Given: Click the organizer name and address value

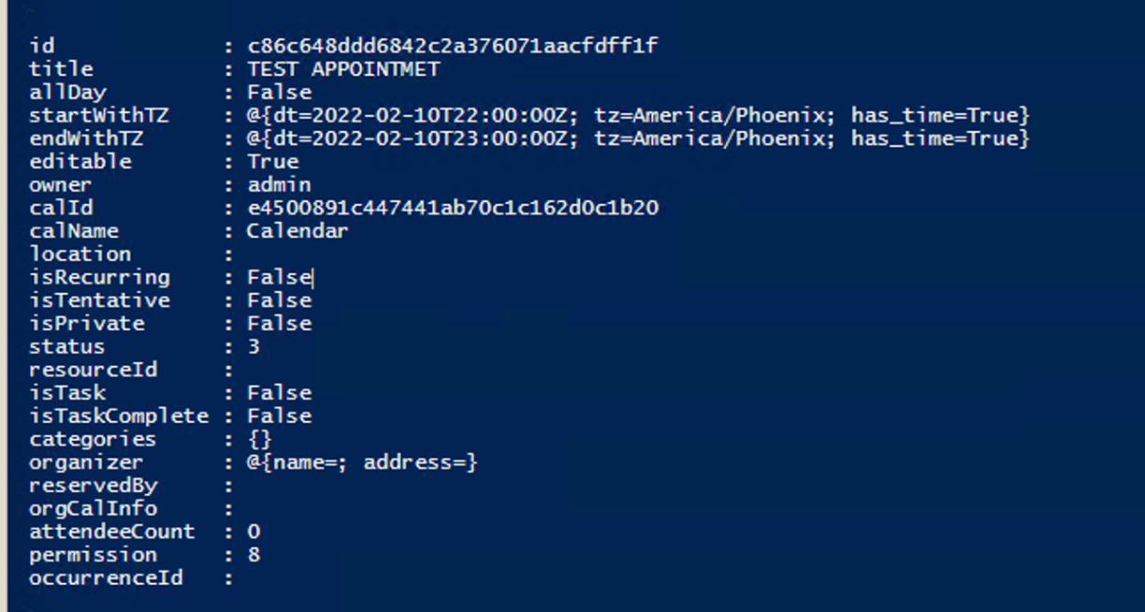Looking at the screenshot, I should pos(362,462).
